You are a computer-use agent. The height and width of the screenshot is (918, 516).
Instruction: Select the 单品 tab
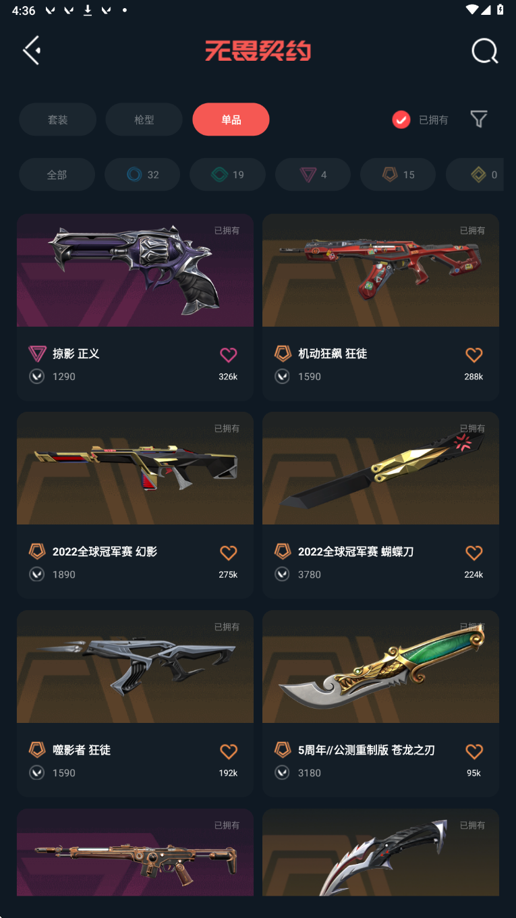point(231,119)
